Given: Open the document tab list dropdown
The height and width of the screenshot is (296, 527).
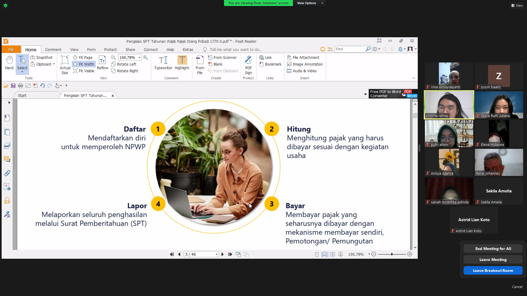Looking at the screenshot, I should pos(365,94).
